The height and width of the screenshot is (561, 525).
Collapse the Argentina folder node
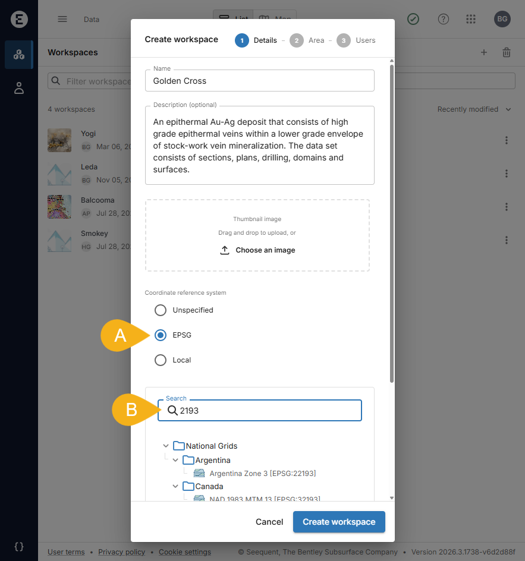pyautogui.click(x=175, y=460)
